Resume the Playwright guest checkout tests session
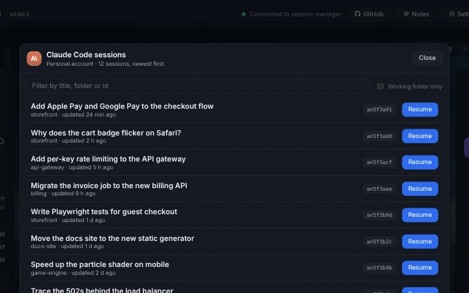 pyautogui.click(x=420, y=215)
